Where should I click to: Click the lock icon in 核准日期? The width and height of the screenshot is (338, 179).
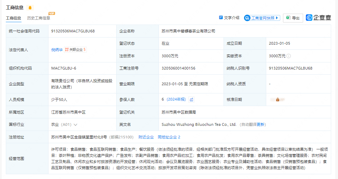[x=278, y=100]
